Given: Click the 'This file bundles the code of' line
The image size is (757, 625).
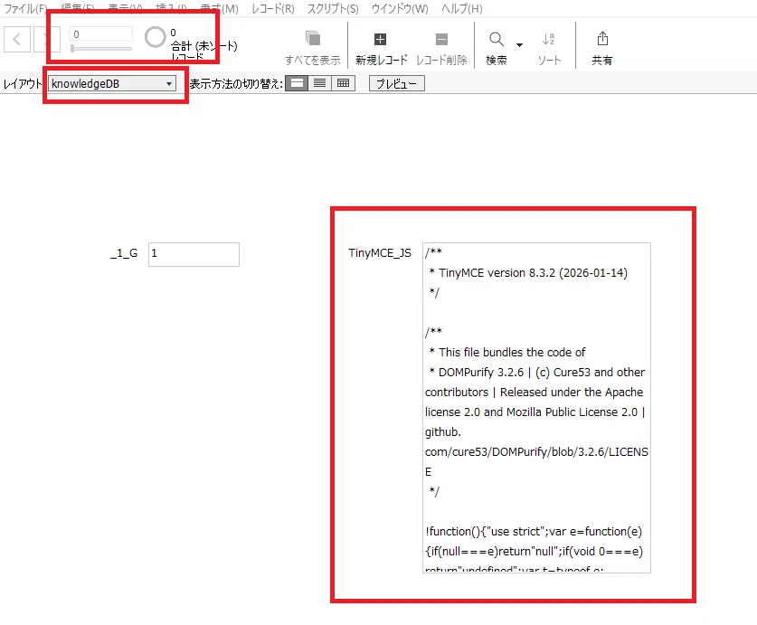Looking at the screenshot, I should [506, 352].
